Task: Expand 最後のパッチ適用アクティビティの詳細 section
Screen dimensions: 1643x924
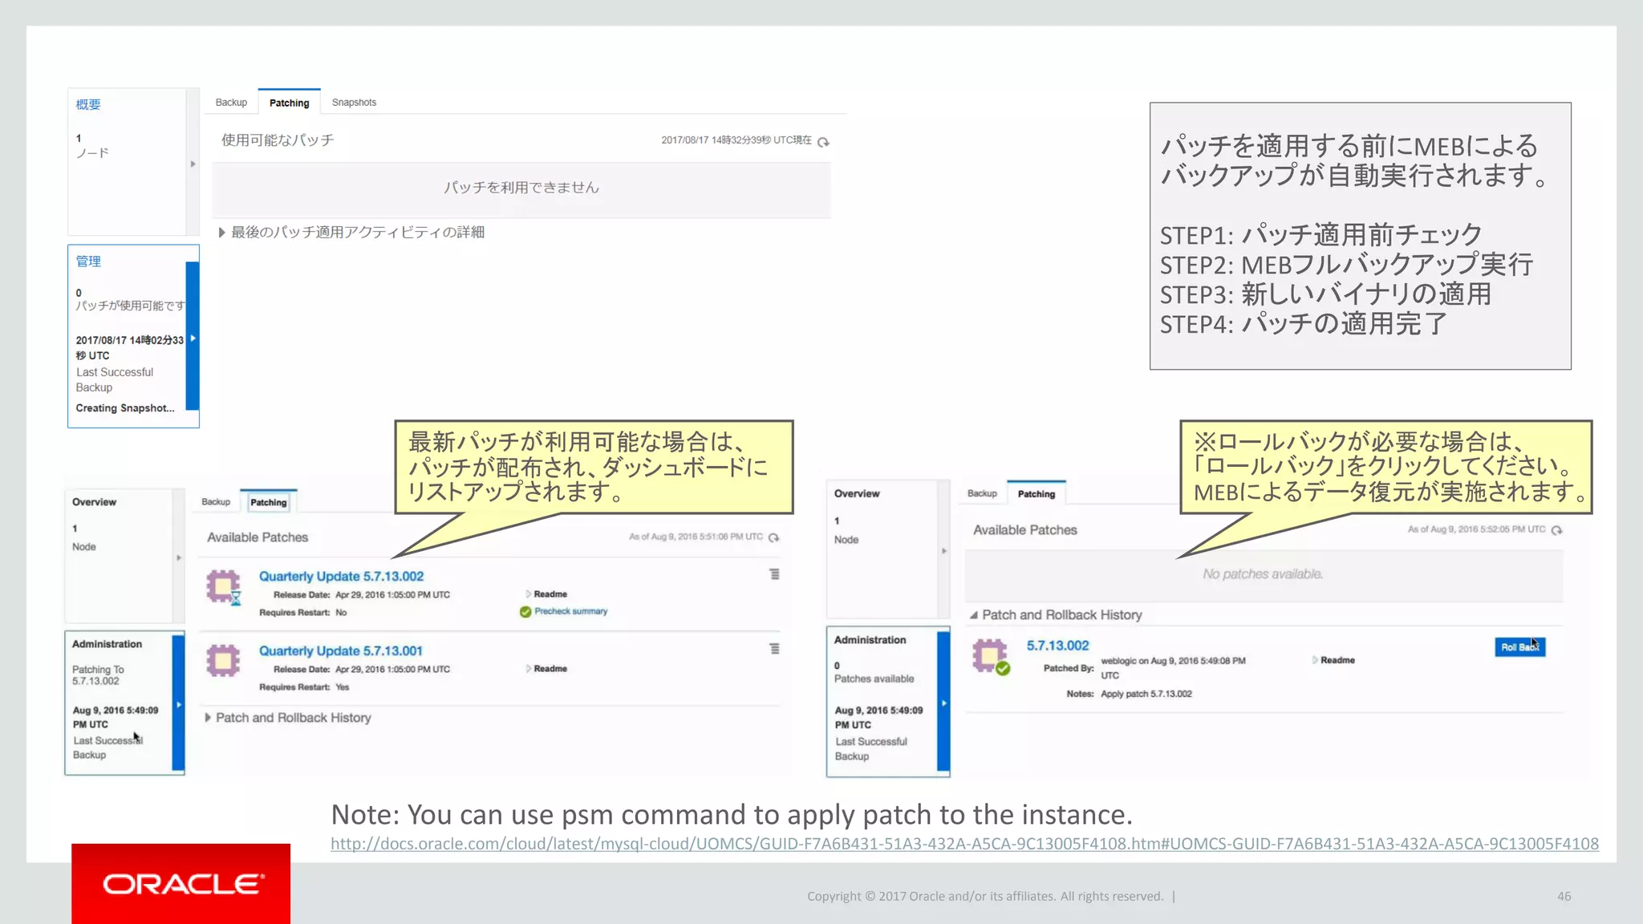Action: coord(222,233)
